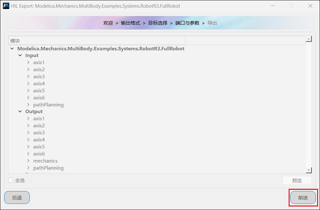Expand axis3 under Input

click(x=28, y=76)
